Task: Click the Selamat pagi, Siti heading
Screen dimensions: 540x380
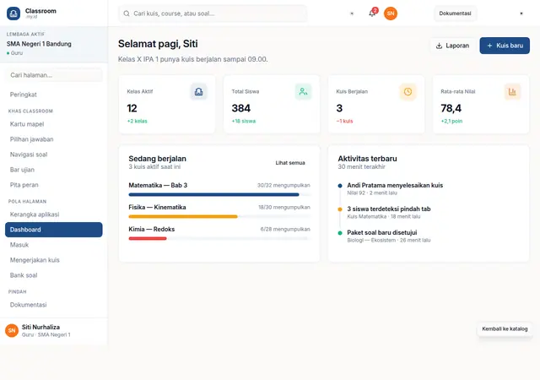Action: [x=158, y=44]
